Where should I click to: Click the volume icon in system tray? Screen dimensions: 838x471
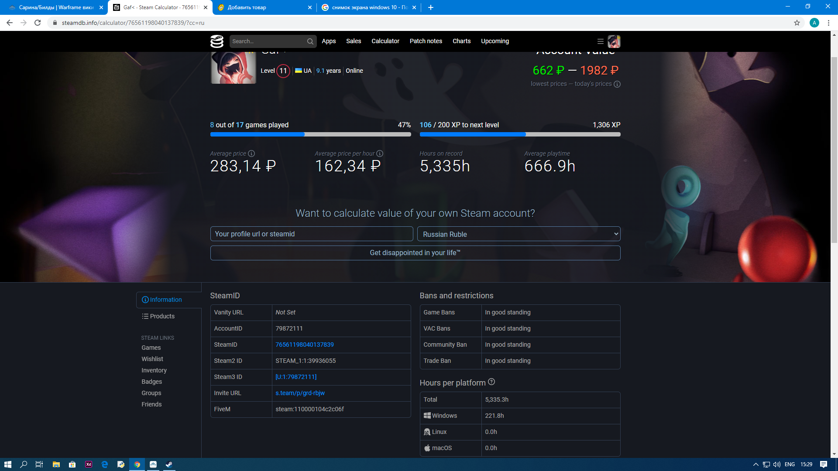pos(777,464)
